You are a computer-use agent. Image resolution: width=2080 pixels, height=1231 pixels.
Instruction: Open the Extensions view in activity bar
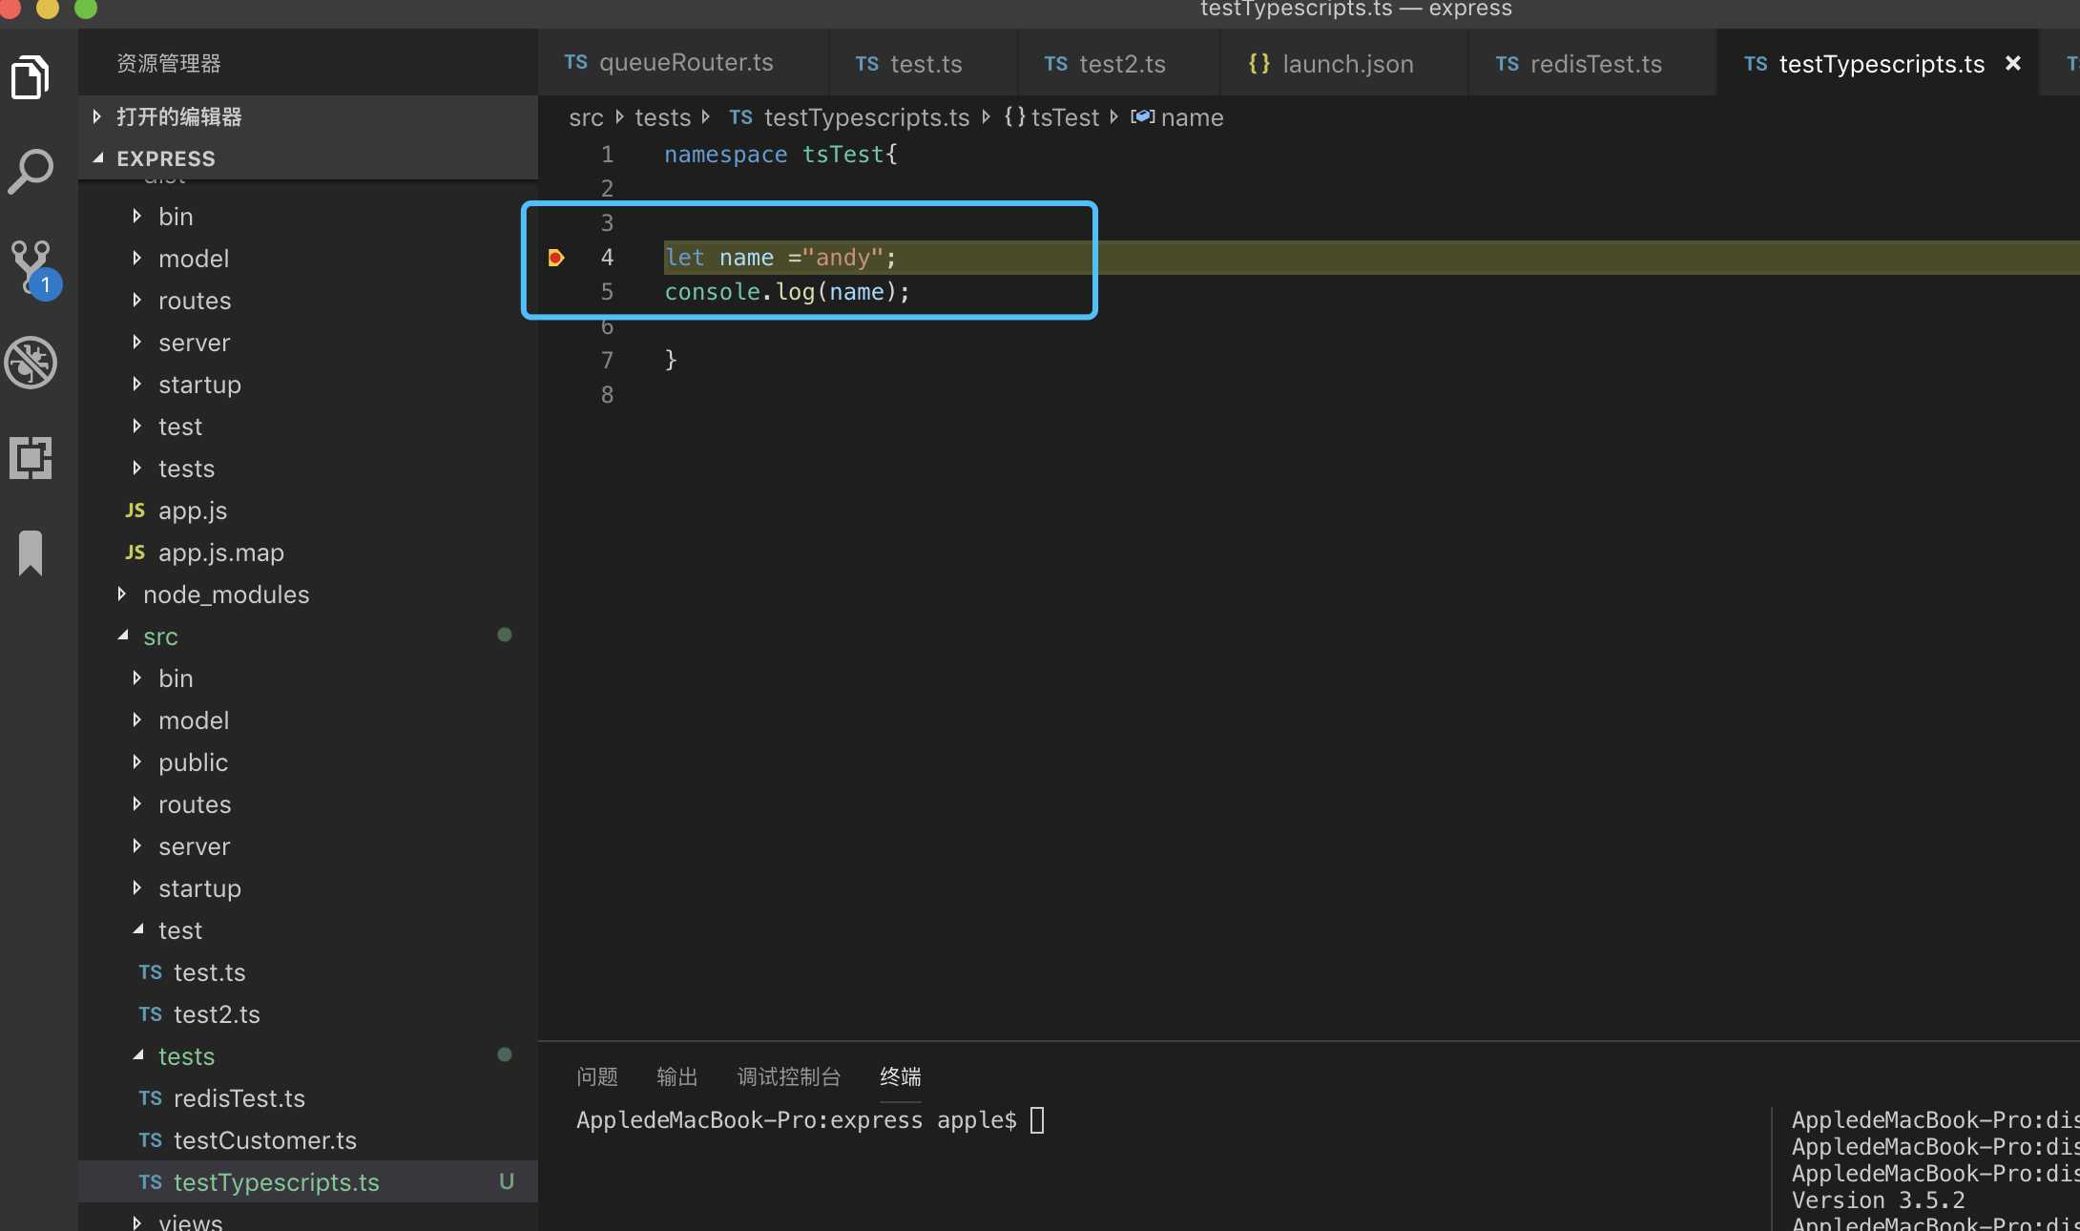pos(31,458)
